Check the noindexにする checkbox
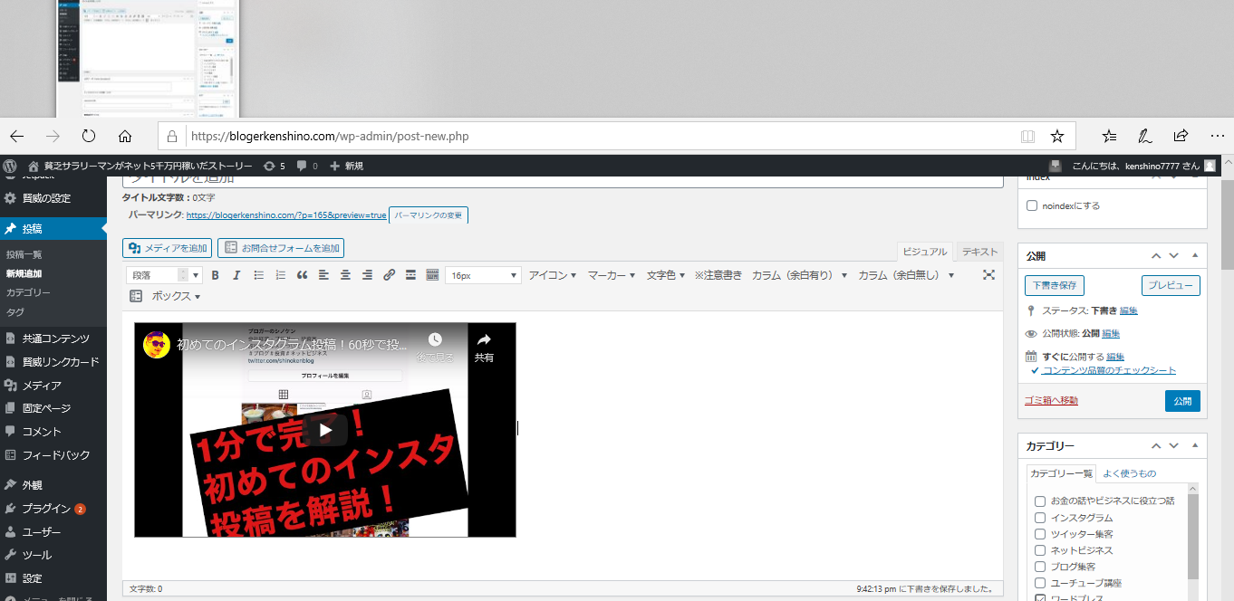 [x=1032, y=206]
